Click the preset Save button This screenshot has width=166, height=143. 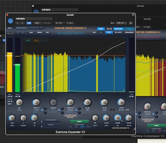[31, 32]
